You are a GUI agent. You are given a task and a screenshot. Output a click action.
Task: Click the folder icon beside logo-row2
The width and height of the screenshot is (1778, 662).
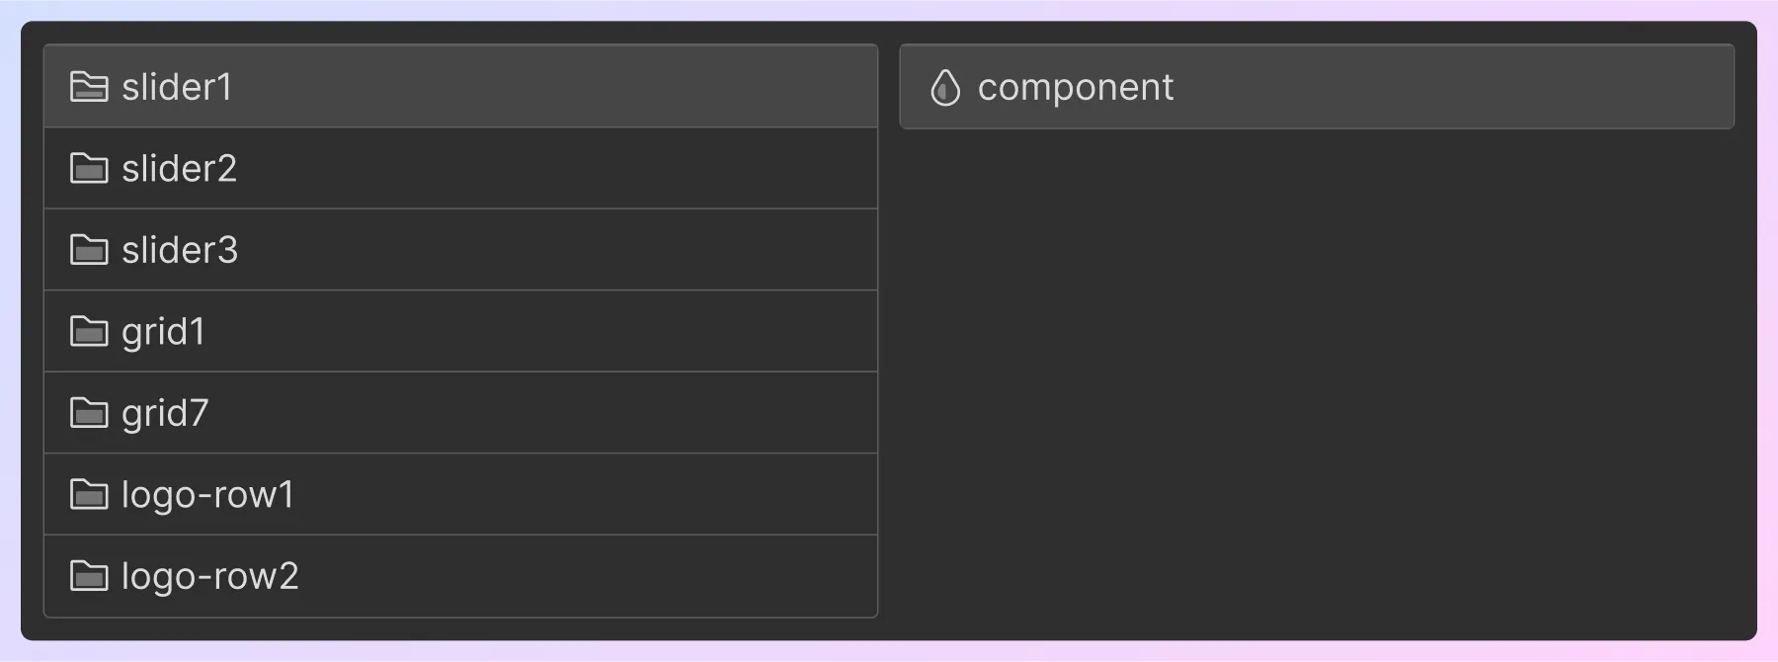[90, 576]
